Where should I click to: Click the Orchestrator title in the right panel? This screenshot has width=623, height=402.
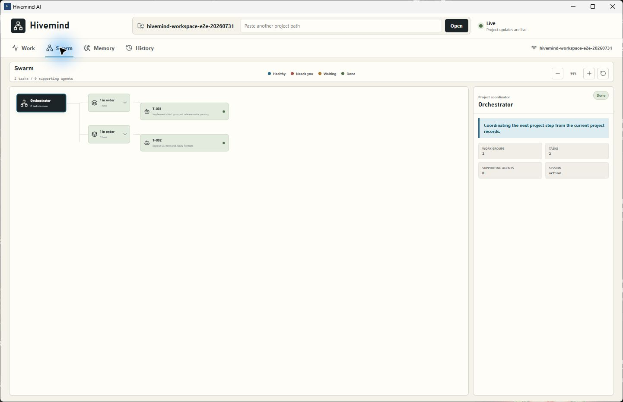point(496,104)
